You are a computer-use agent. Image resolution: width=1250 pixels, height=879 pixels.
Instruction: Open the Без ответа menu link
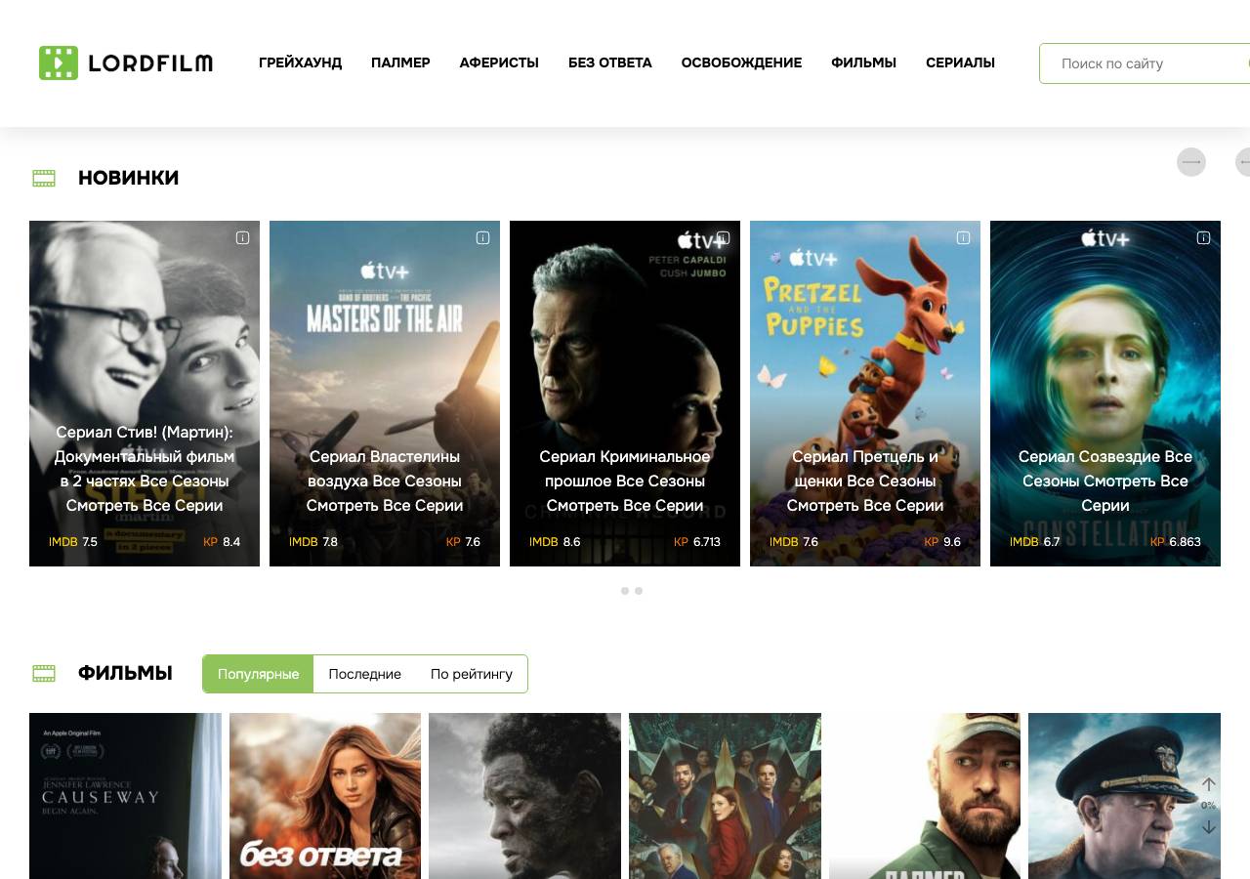pos(610,63)
